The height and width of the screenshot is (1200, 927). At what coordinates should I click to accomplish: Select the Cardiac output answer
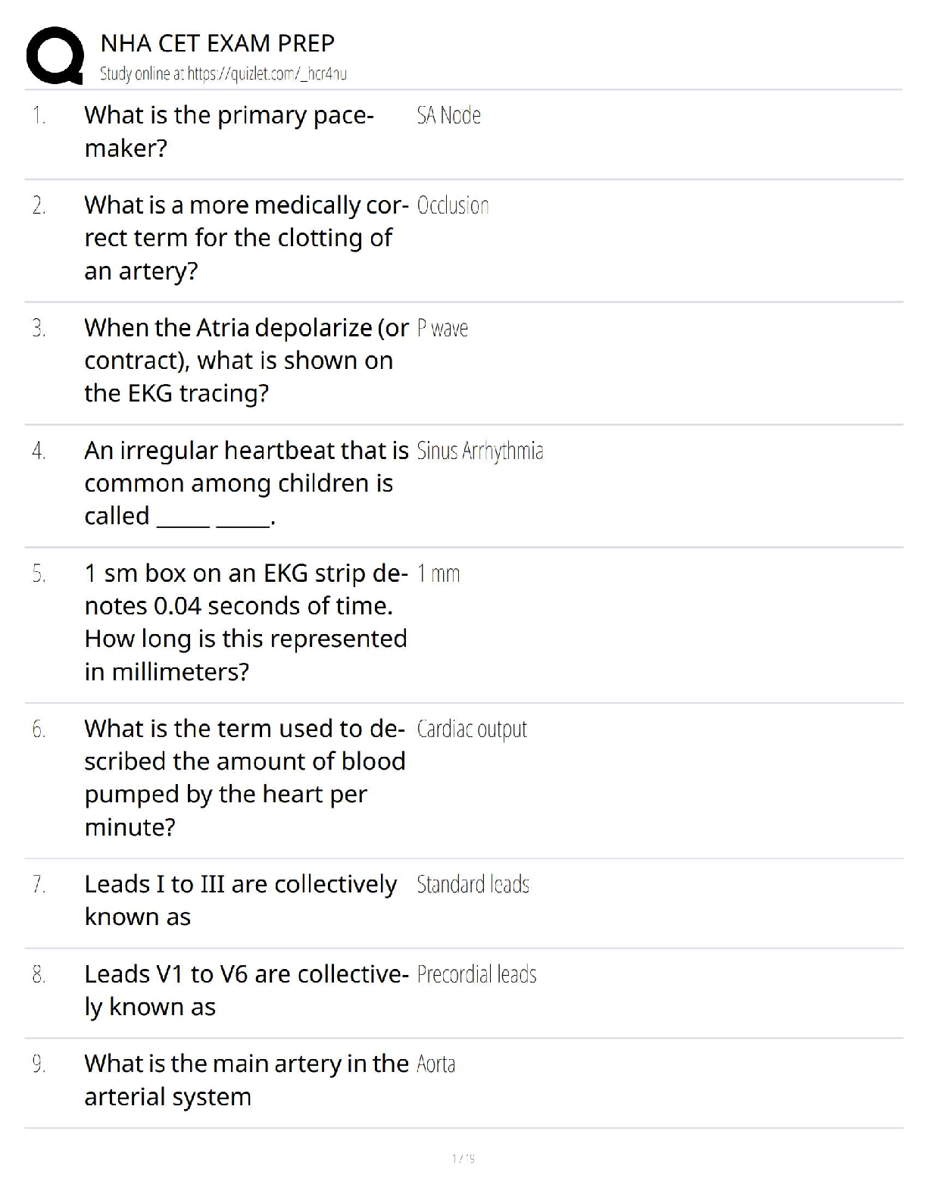click(x=472, y=729)
